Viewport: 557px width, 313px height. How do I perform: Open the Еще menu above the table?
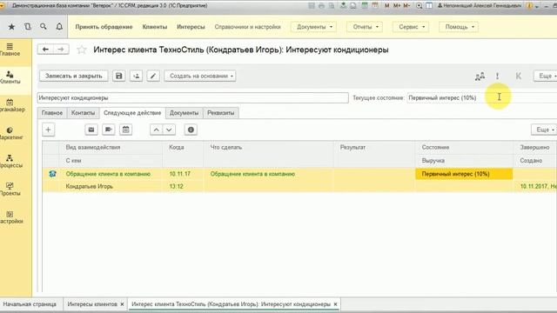tap(543, 130)
